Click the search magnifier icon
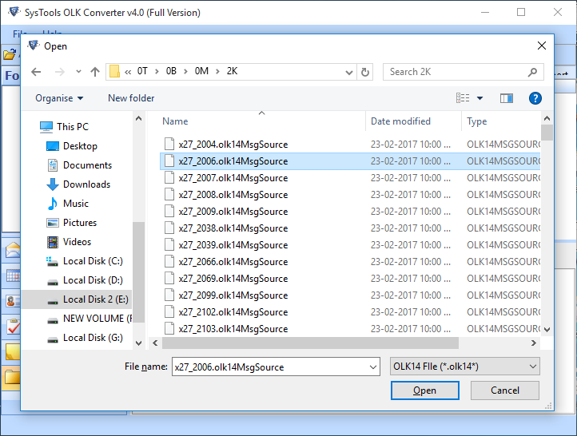The image size is (577, 436). tap(532, 72)
